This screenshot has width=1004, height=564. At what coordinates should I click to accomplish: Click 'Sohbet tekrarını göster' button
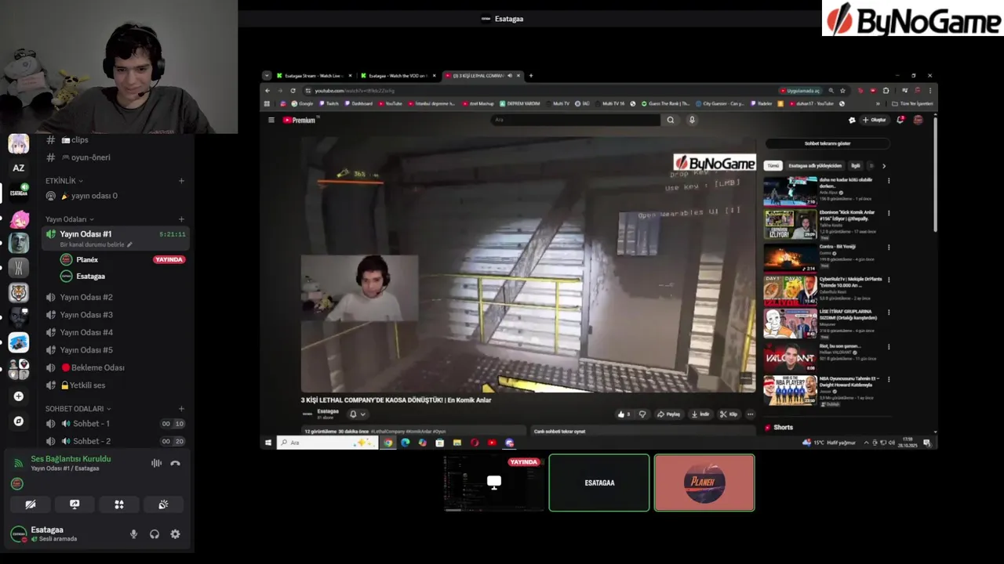coord(828,143)
